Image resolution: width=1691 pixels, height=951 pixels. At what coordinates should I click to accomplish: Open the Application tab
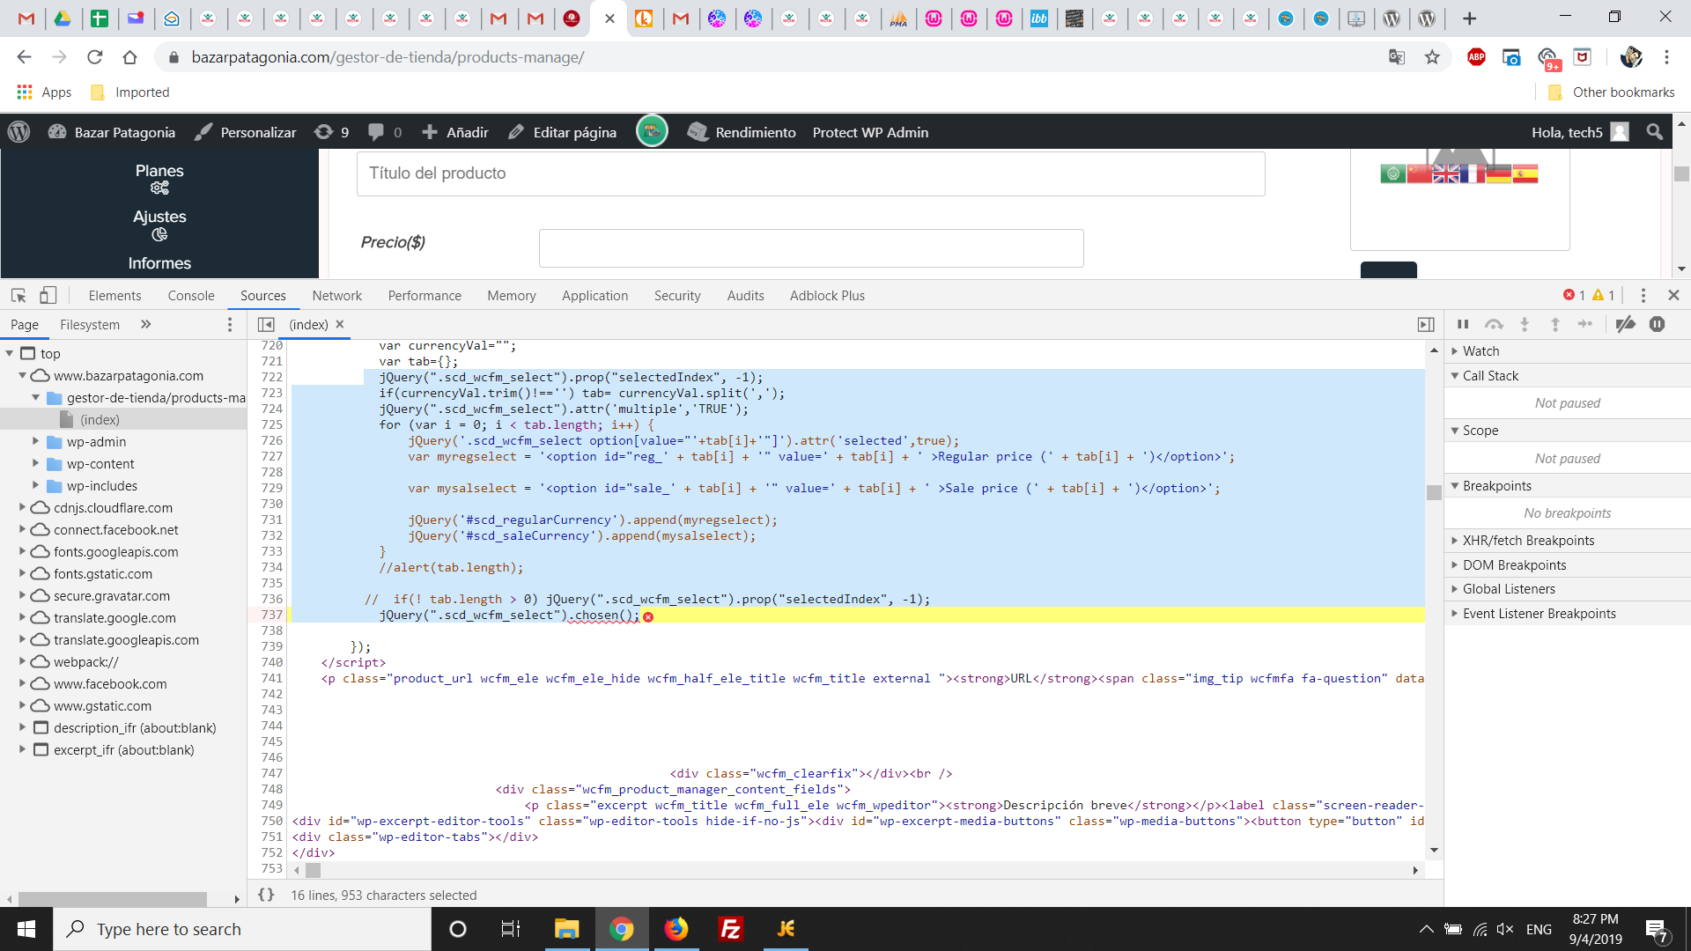click(595, 296)
